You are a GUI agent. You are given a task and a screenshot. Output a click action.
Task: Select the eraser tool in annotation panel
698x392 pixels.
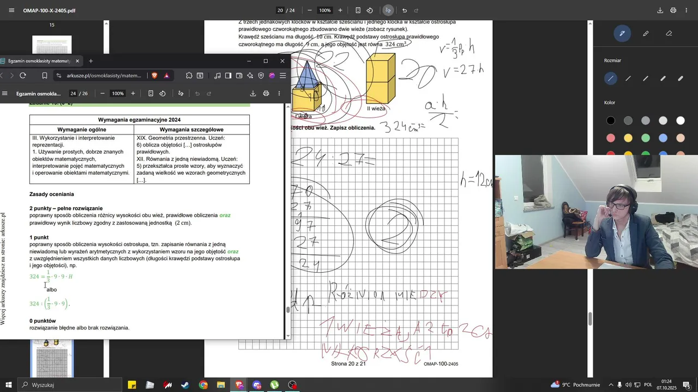coord(669,33)
